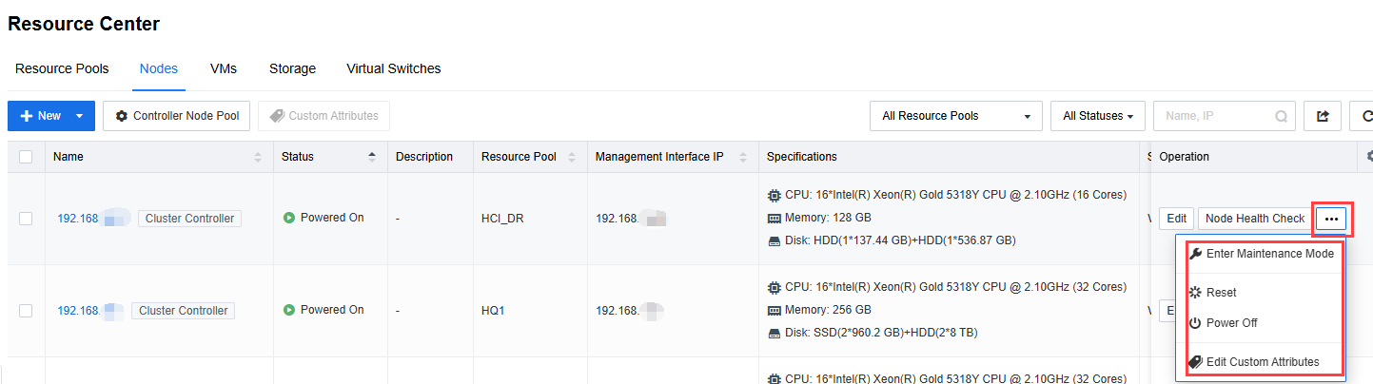Click the export icon button

(1323, 116)
